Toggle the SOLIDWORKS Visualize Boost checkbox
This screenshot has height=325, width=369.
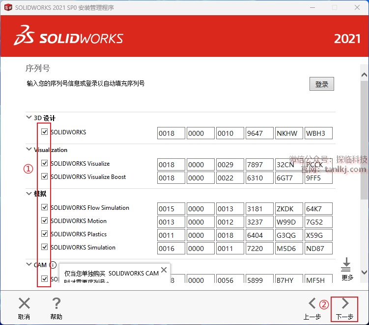click(x=45, y=177)
